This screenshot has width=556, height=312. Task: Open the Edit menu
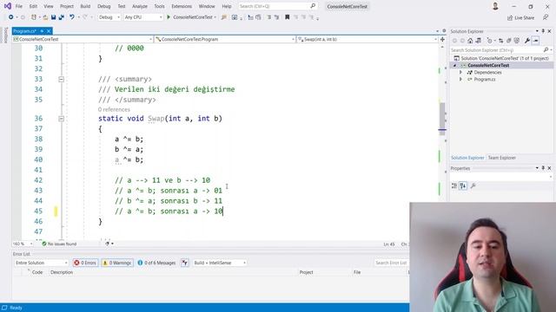[33, 6]
